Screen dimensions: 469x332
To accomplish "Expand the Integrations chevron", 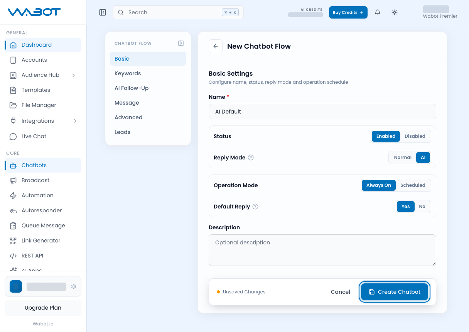I will (75, 121).
